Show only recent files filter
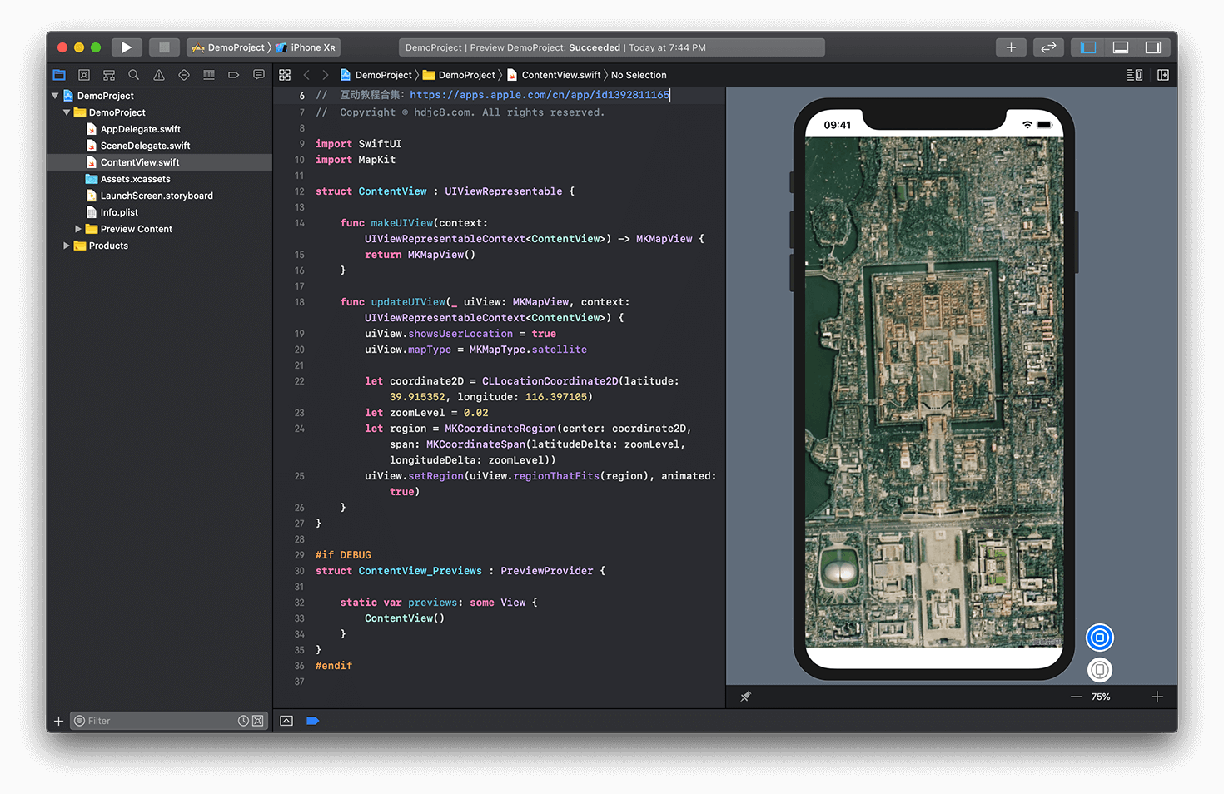This screenshot has height=794, width=1224. click(243, 721)
